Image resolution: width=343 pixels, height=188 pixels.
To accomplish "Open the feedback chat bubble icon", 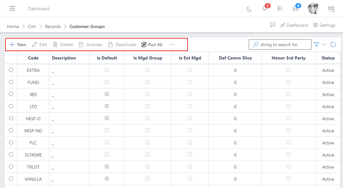I will [273, 25].
